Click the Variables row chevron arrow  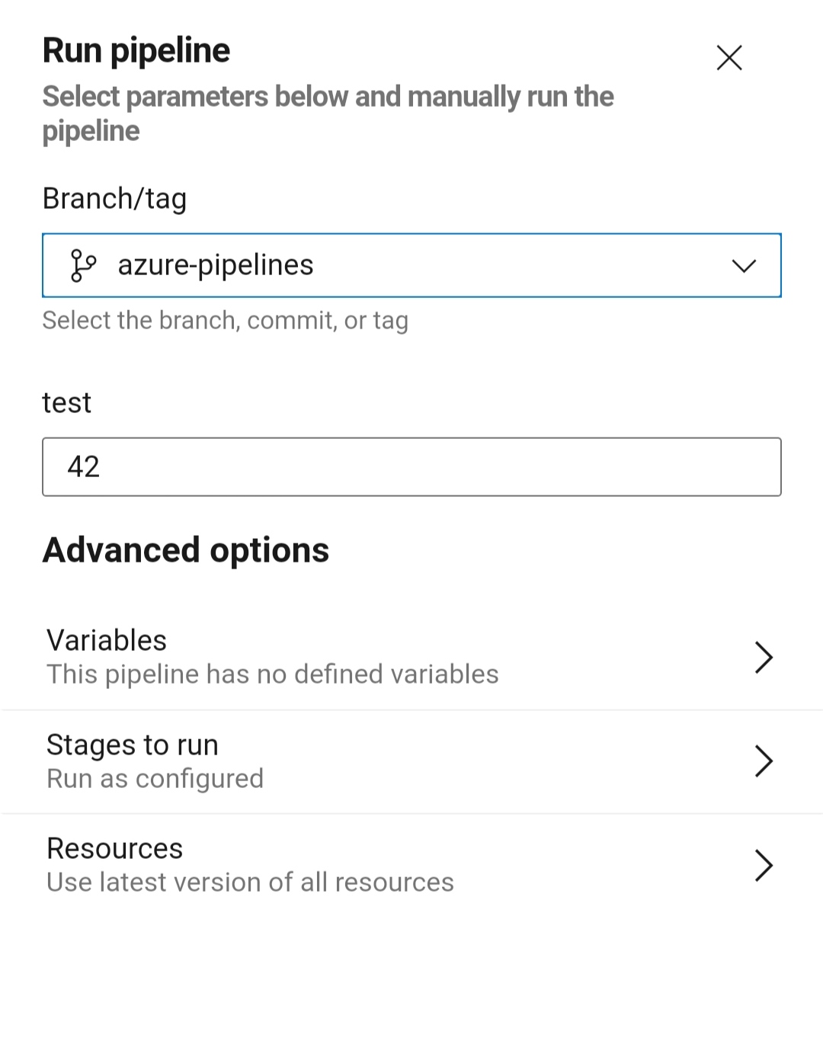click(764, 657)
